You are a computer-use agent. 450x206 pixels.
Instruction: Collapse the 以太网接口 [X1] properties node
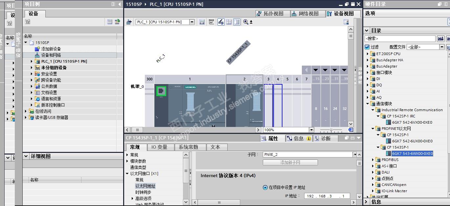[x=127, y=174]
